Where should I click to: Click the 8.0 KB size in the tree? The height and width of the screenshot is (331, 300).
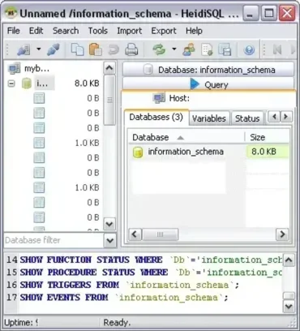click(x=87, y=84)
